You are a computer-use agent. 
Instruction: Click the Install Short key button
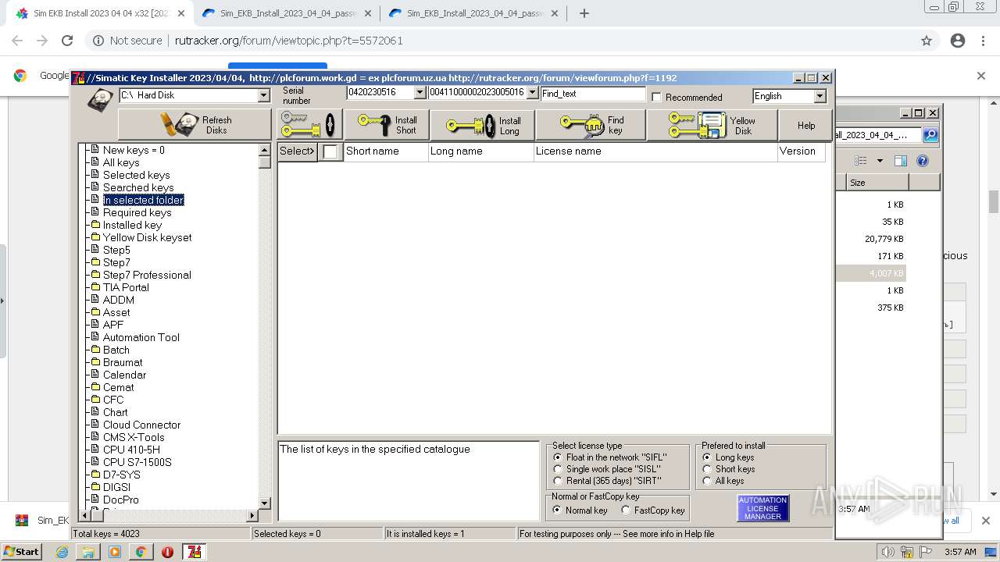click(386, 125)
